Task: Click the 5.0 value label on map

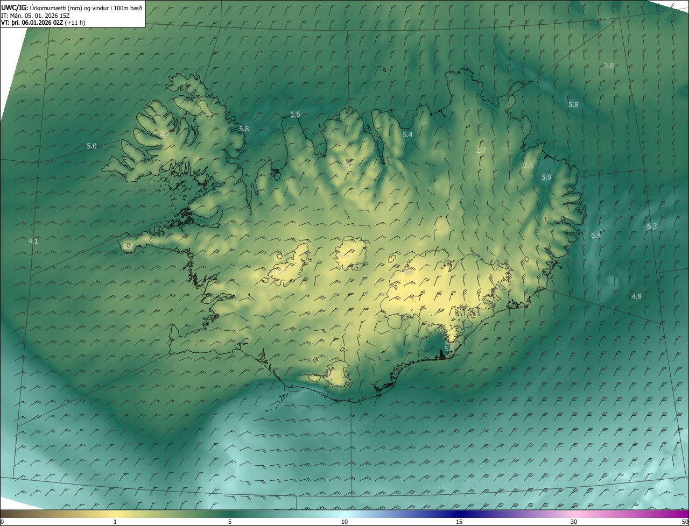Action: point(92,146)
